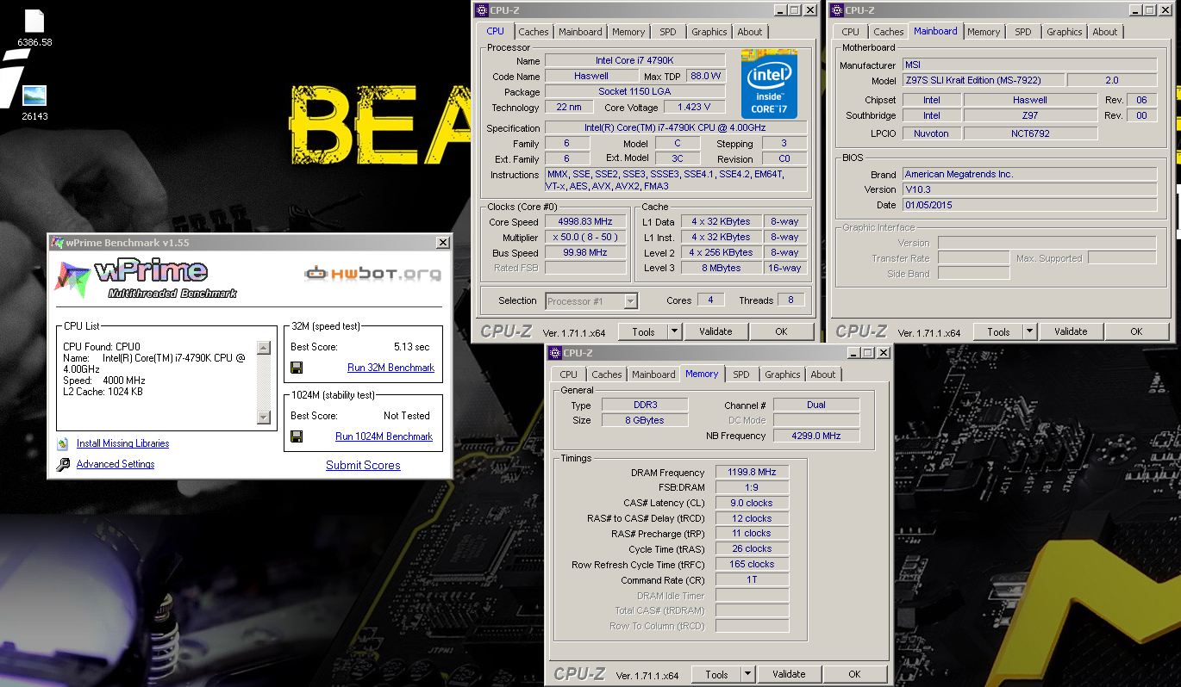This screenshot has width=1181, height=687.
Task: Select SPD tab in Memory window
Action: pos(741,374)
